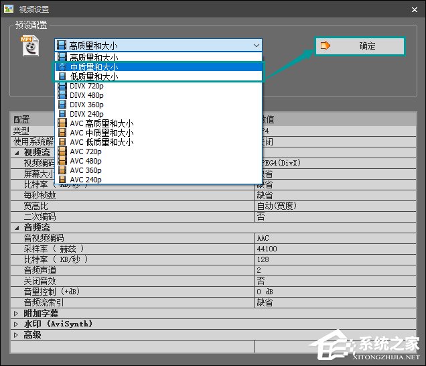Click the film icon beside AVC 高质量和大小

click(62, 123)
